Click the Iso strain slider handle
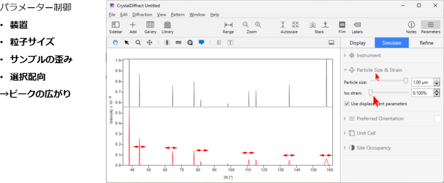Screen dimensions: 444x183 [370, 93]
